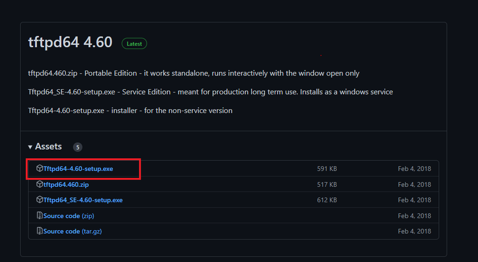Screen dimensions: 478x262
Task: Download the Tftpd64_SE-4.60-setup.exe service edition
Action: [x=83, y=200]
